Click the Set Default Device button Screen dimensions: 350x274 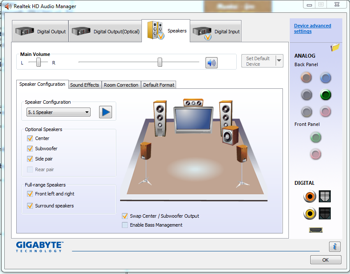pyautogui.click(x=259, y=61)
